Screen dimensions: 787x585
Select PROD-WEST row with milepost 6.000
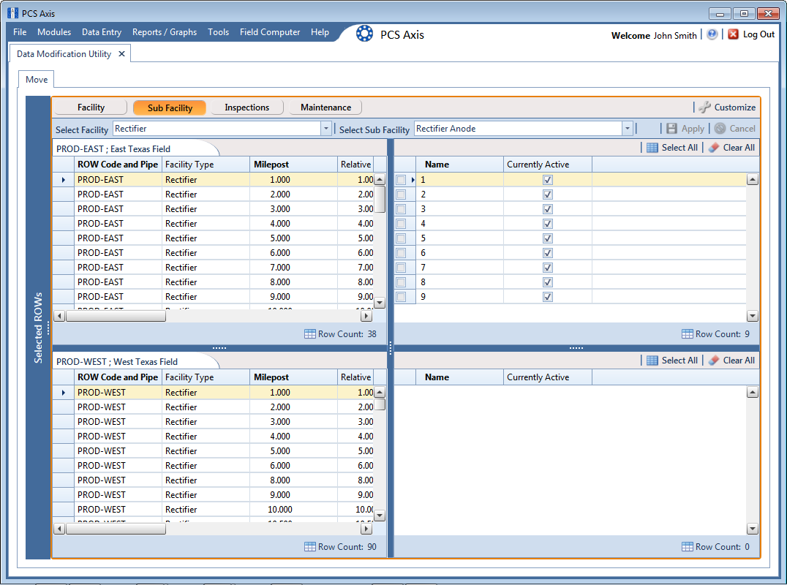click(214, 466)
